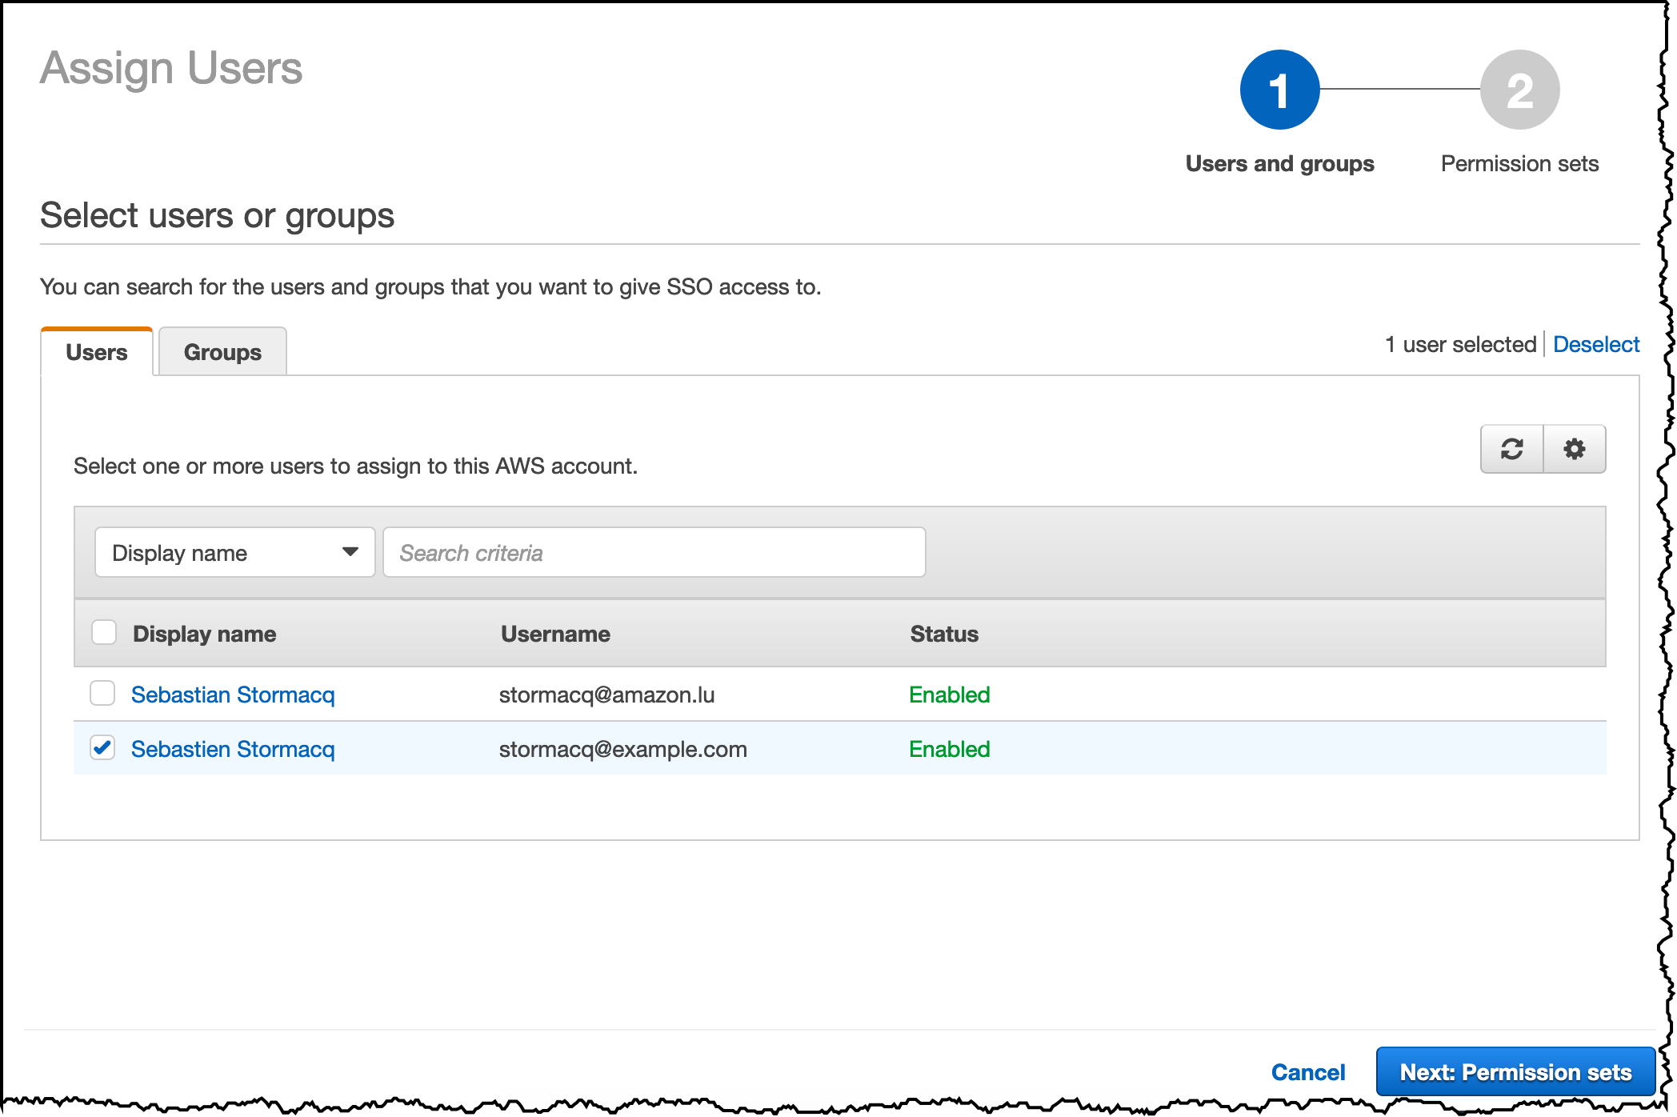Switch to the Groups tab
Viewport: 1677px width, 1117px height.
(222, 352)
